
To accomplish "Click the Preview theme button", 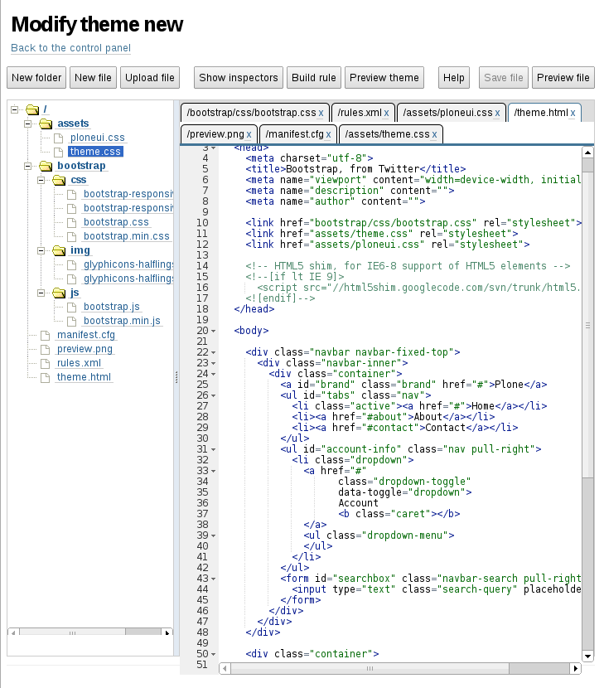I will (384, 78).
